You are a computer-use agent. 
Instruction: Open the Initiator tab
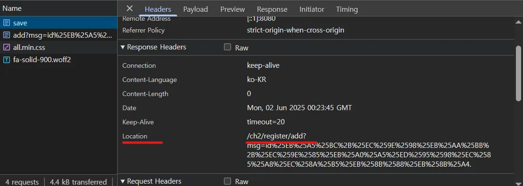[x=311, y=9]
